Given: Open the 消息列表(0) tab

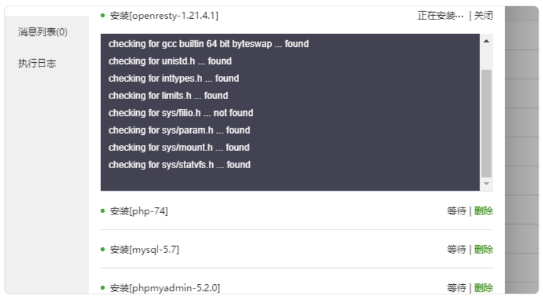Looking at the screenshot, I should pyautogui.click(x=43, y=32).
